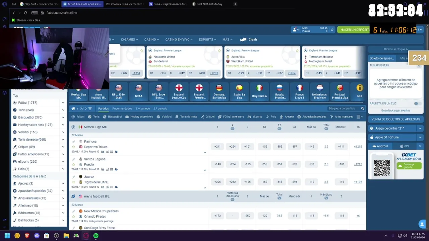The image size is (429, 241).
Task: Switch to 1.er período tab
Action: [x=143, y=108]
